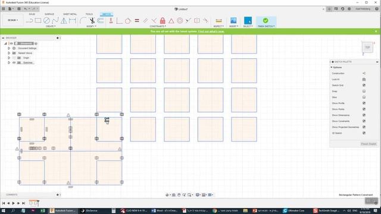This screenshot has width=381, height=214.
Task: Select the Sketch tab
Action: [107, 14]
